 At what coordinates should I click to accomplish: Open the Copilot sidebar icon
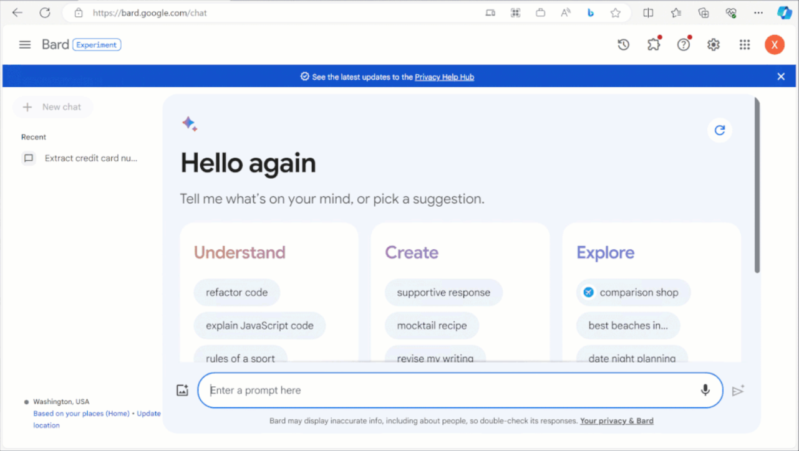785,12
